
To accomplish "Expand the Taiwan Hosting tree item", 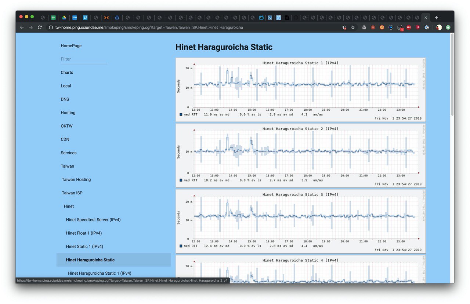I will click(76, 180).
